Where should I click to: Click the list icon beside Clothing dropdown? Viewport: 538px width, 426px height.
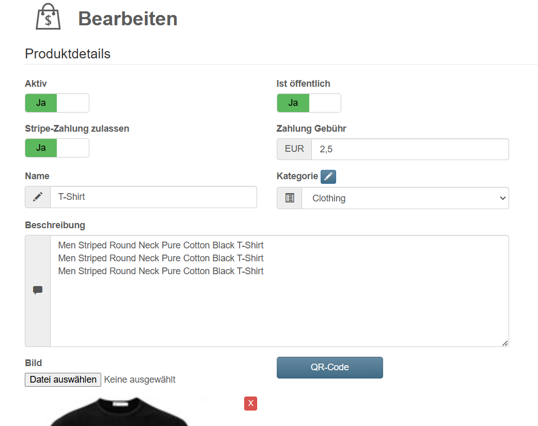[x=290, y=198]
